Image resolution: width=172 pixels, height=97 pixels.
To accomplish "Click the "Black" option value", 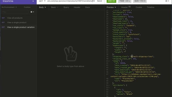I will point(129,94).
